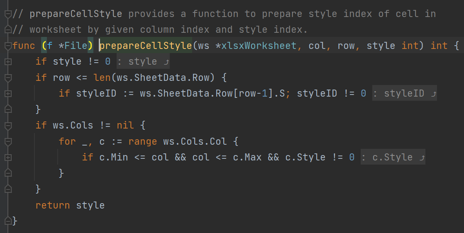464x233 pixels.
Task: Collapse the 'if ws.Cols != nil' block in gutter
Action: point(7,125)
